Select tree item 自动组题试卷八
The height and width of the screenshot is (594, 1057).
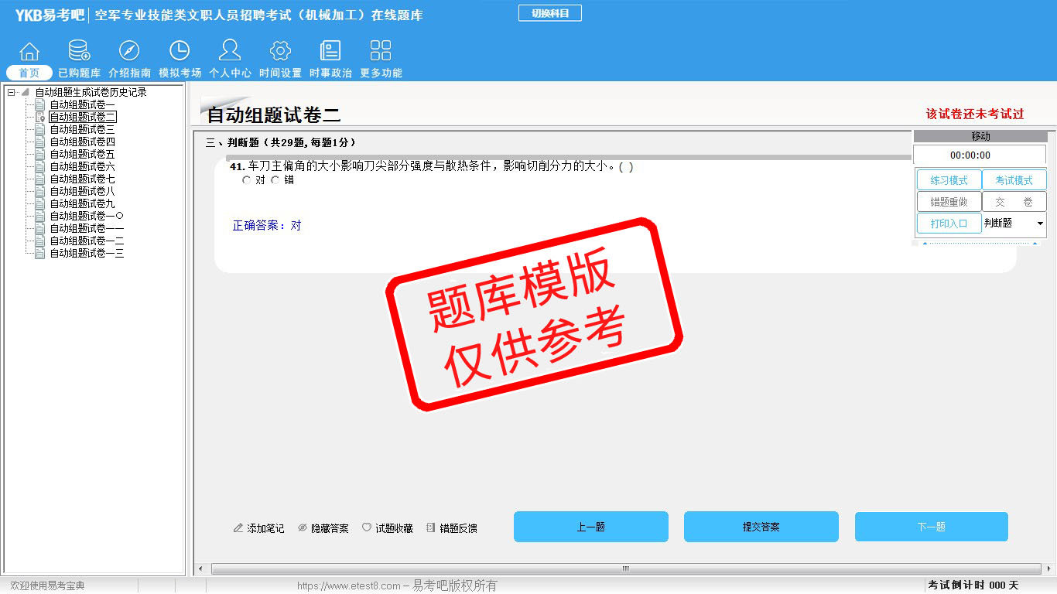pos(83,191)
